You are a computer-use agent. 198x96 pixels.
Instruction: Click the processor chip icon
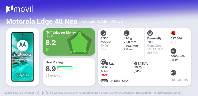tap(150, 33)
